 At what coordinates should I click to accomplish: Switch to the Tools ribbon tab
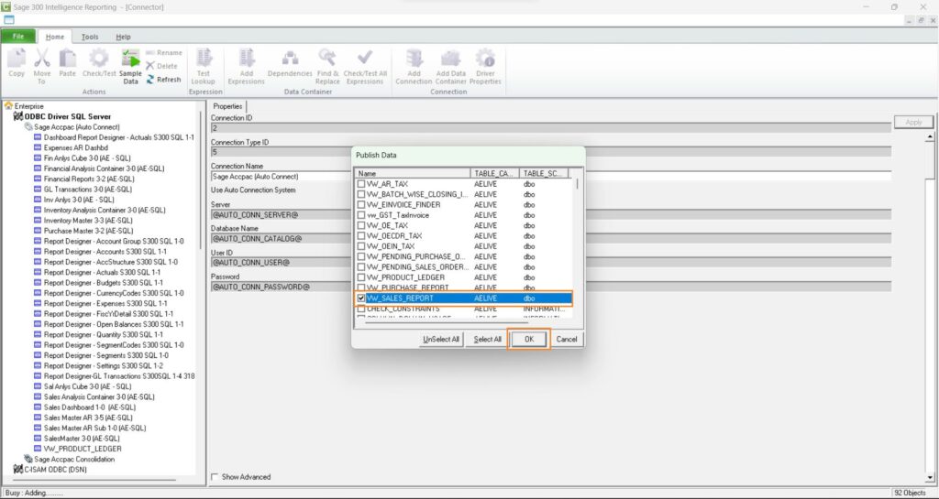click(90, 37)
